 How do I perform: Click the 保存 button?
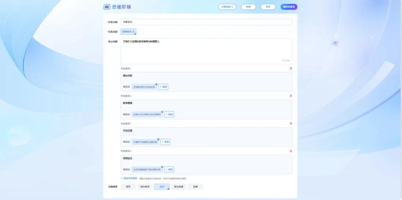[268, 7]
